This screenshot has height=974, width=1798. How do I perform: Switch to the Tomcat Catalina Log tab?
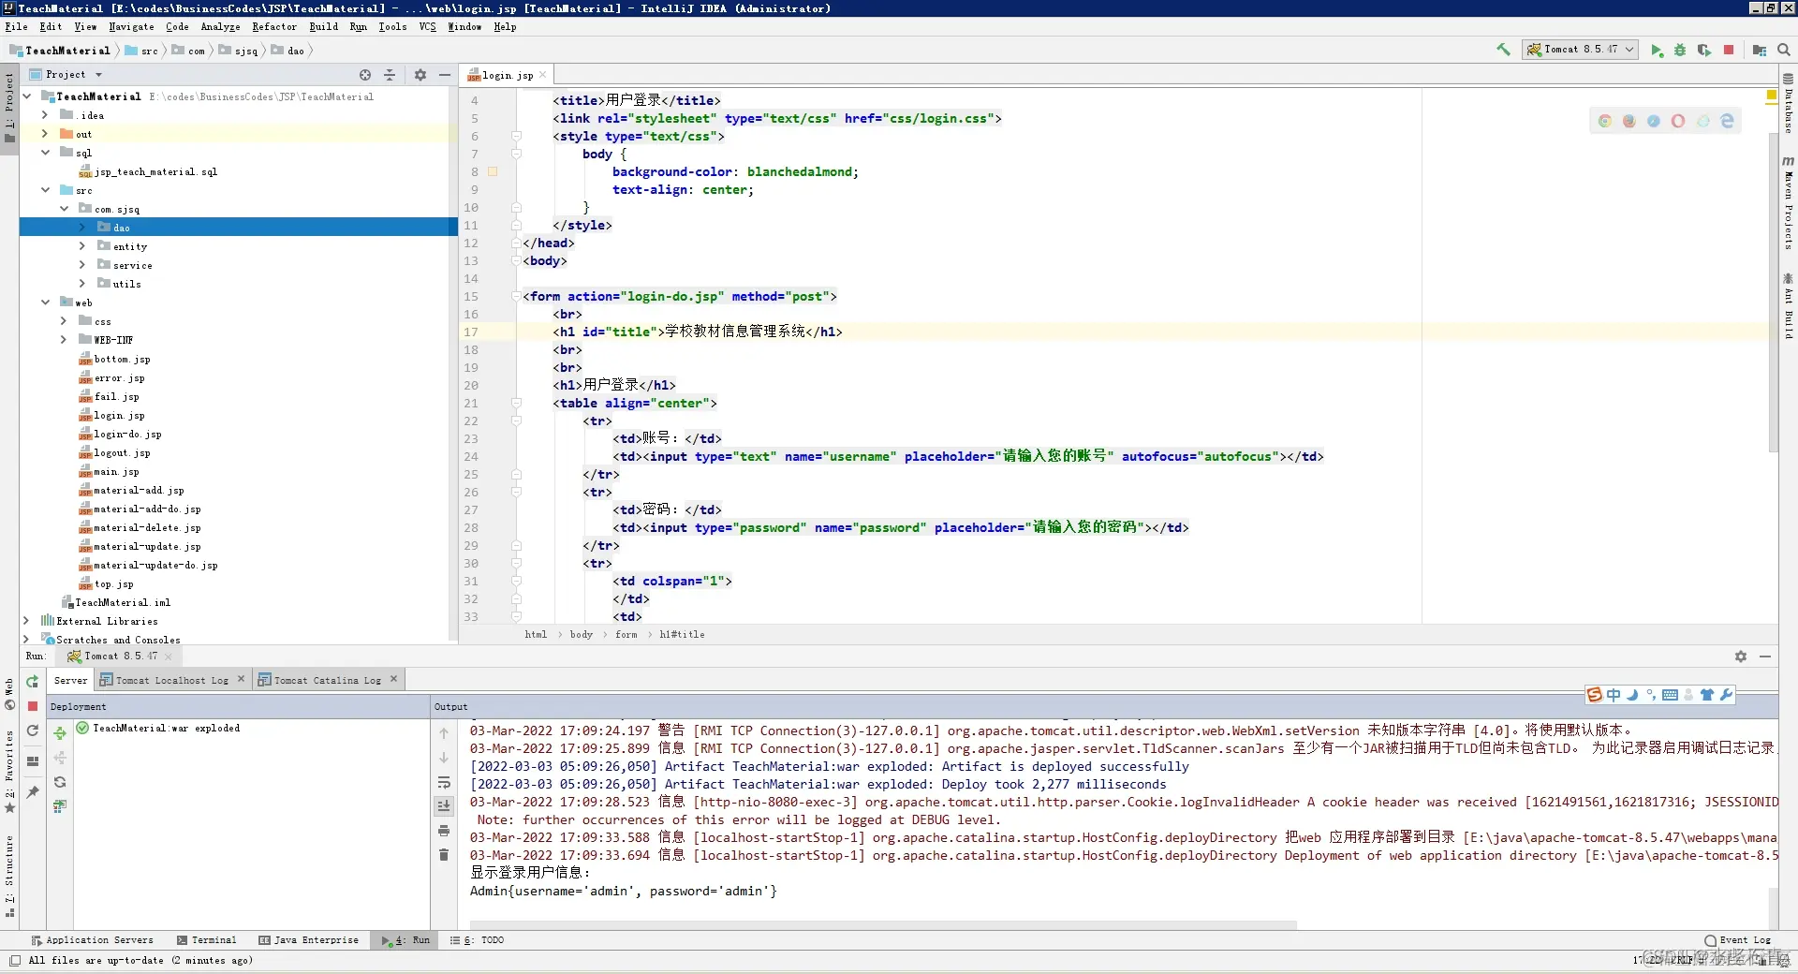(x=328, y=681)
